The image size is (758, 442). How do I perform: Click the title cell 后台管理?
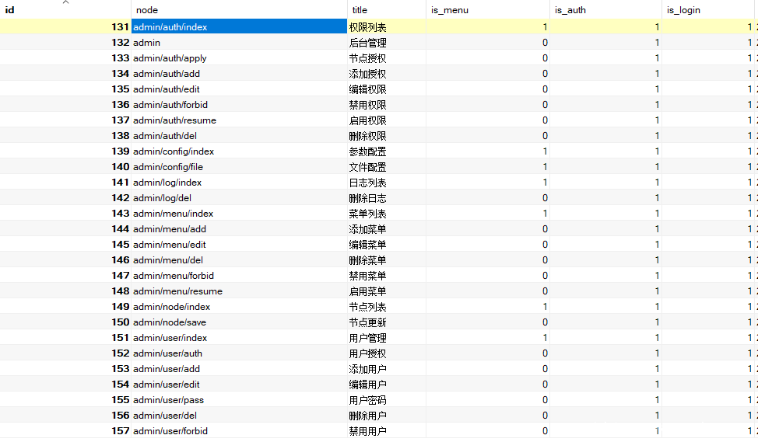pyautogui.click(x=367, y=43)
